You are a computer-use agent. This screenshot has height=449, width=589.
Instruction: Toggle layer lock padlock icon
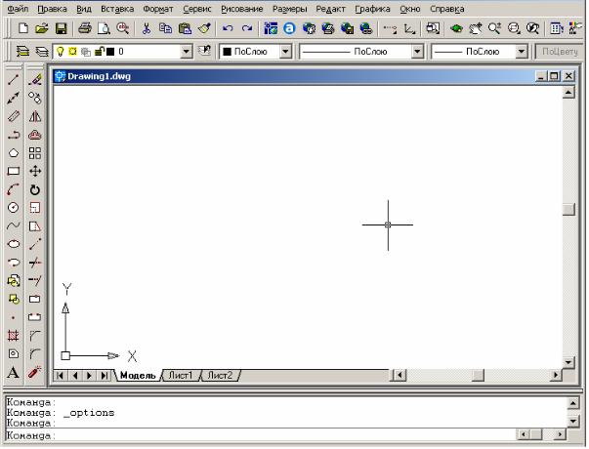pos(99,52)
